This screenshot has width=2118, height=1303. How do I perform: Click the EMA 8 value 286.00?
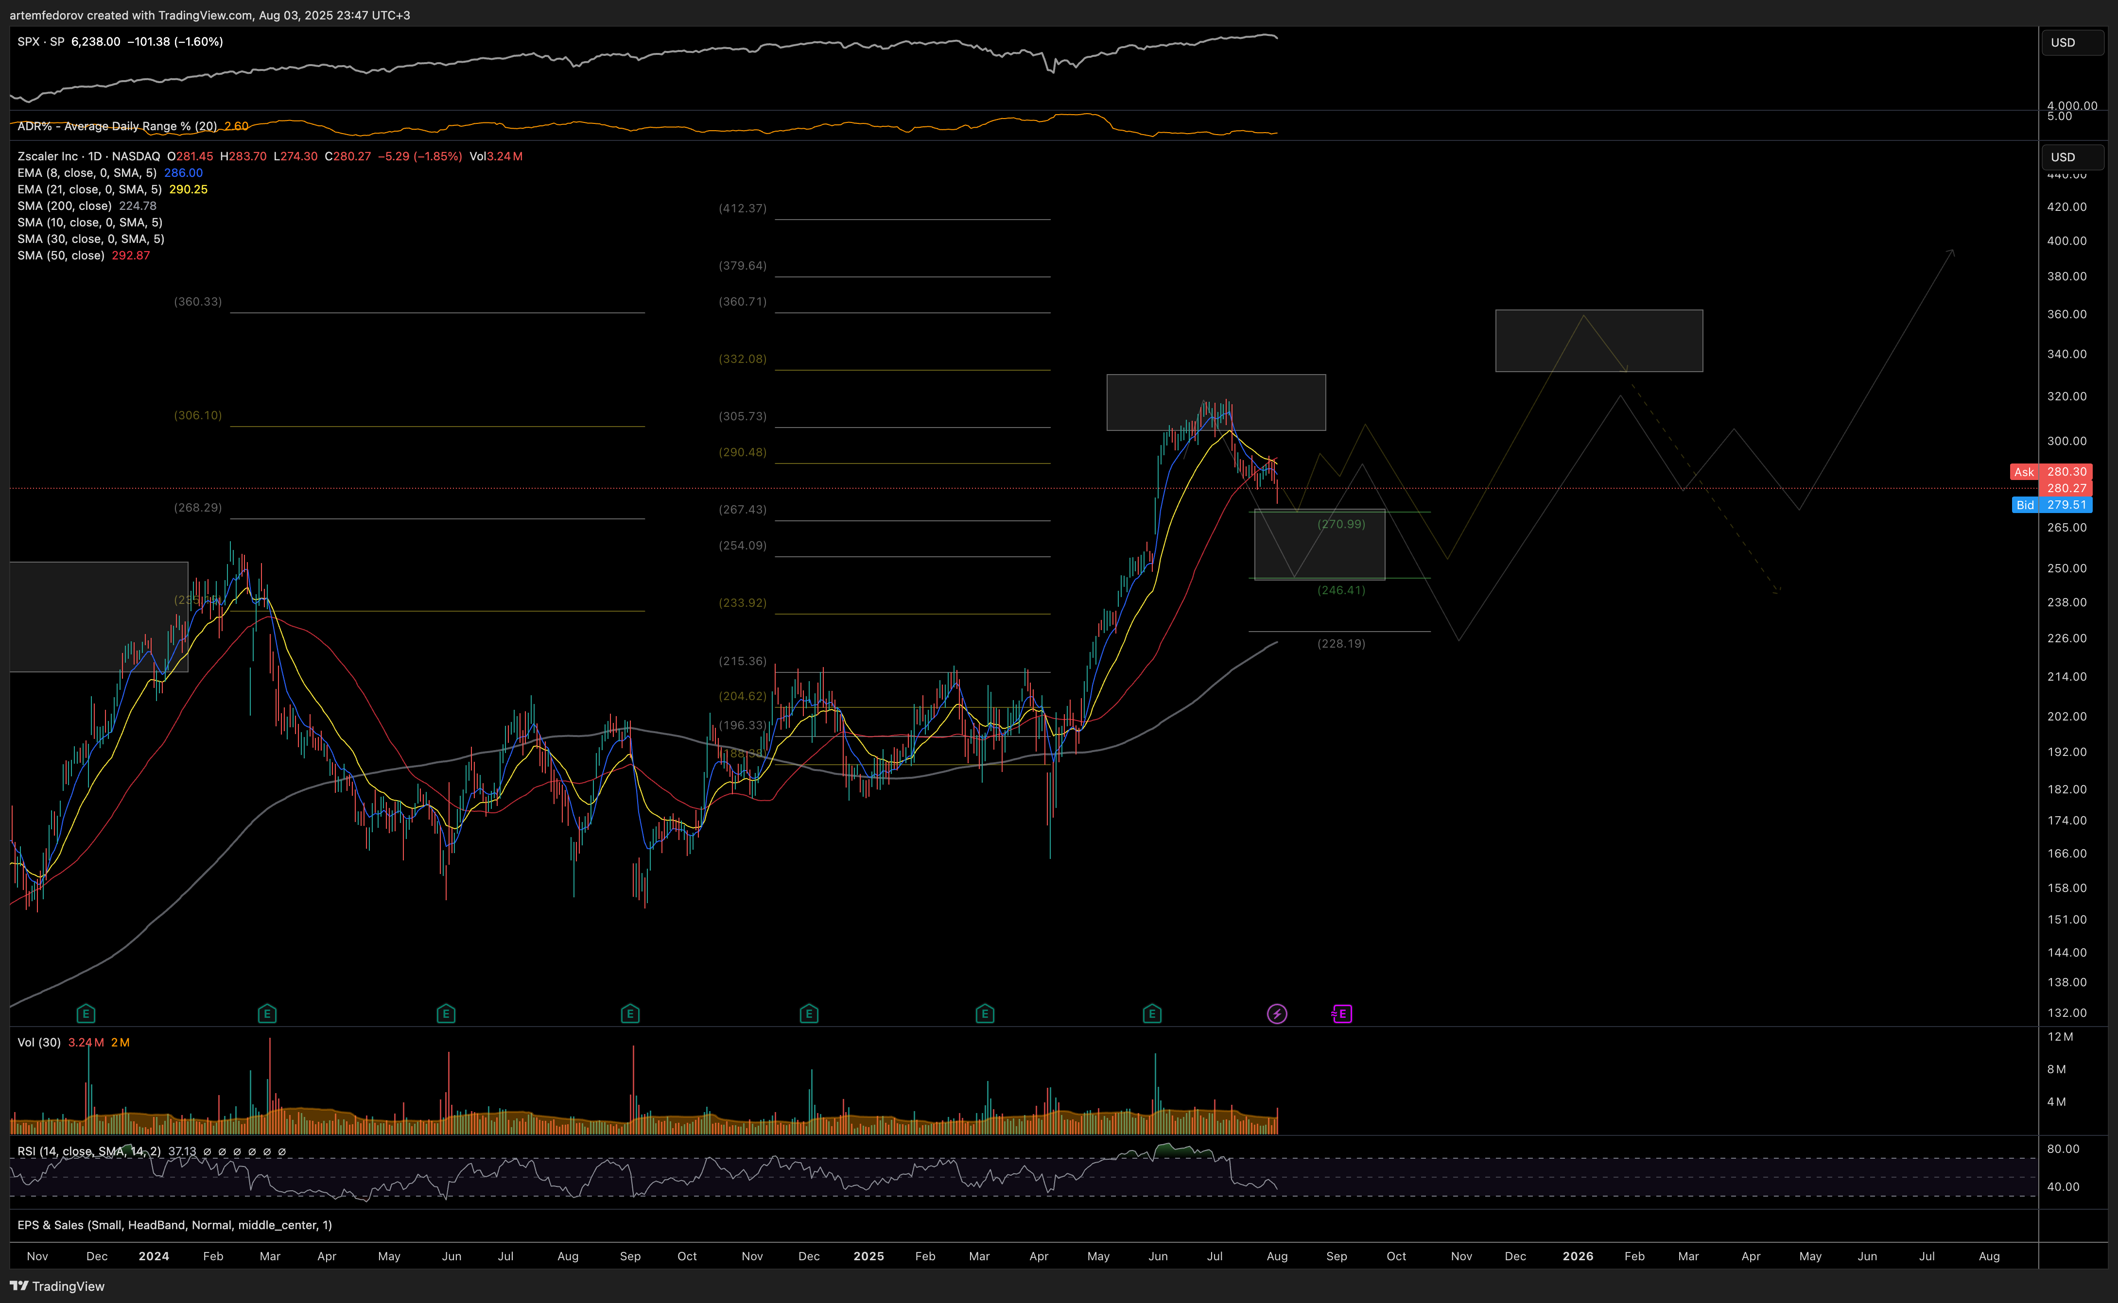point(184,172)
